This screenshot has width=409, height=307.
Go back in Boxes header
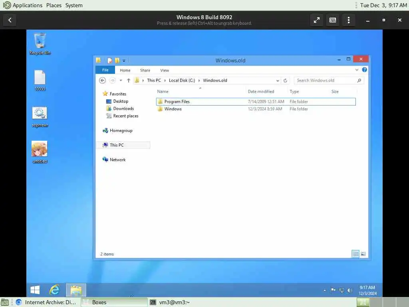[x=10, y=20]
